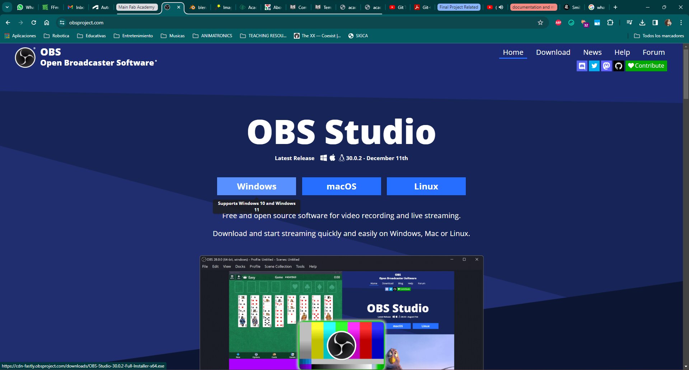Screen dimensions: 689x370
Task: Open the Adblock Plus extension
Action: point(558,23)
